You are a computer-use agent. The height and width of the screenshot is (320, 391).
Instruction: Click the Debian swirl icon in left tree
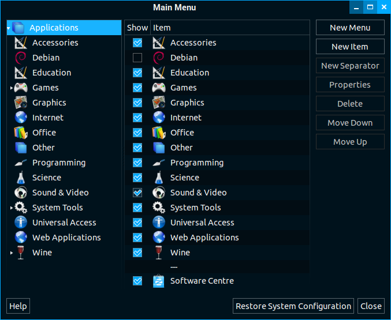21,58
